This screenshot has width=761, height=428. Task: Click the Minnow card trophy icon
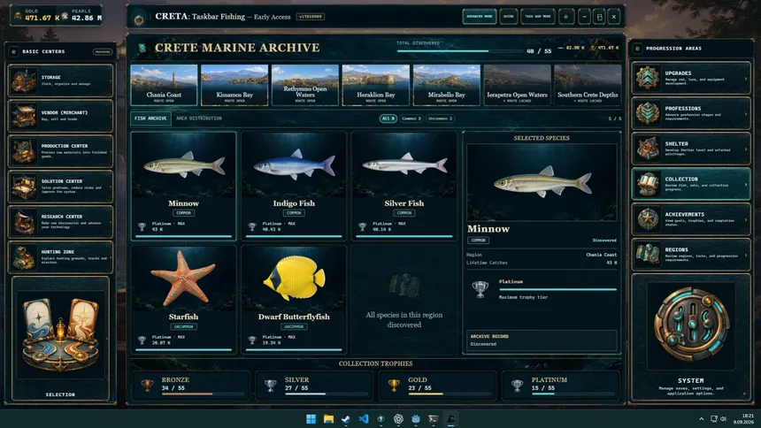tap(142, 226)
